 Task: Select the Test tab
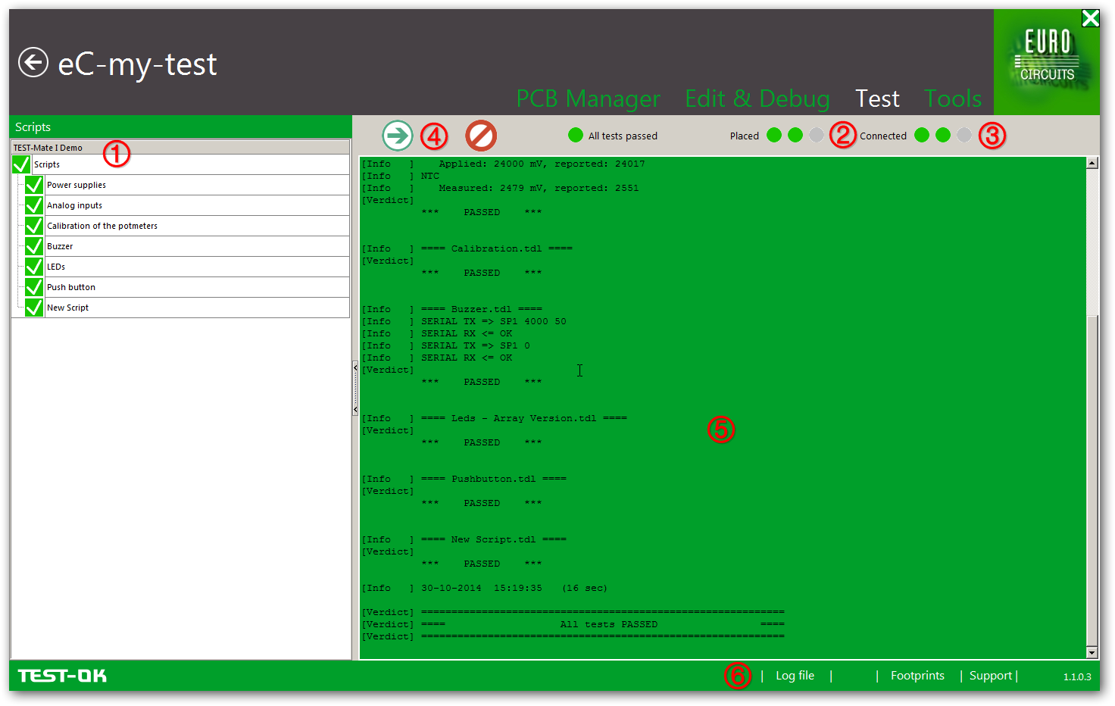pos(877,98)
